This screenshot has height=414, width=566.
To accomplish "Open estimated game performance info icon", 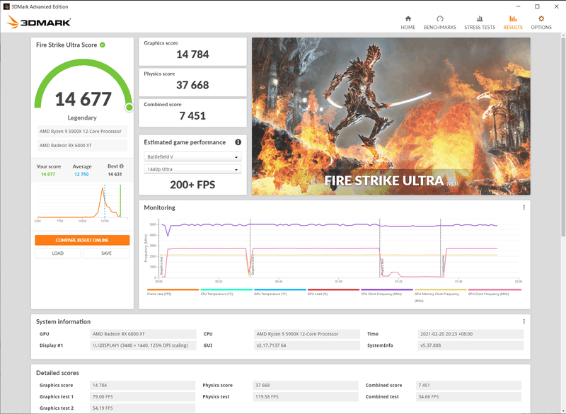I will click(x=238, y=142).
